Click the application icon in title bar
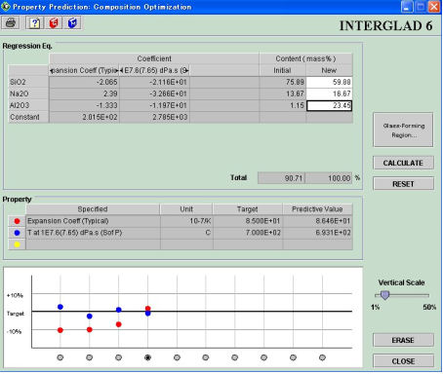 click(5, 6)
